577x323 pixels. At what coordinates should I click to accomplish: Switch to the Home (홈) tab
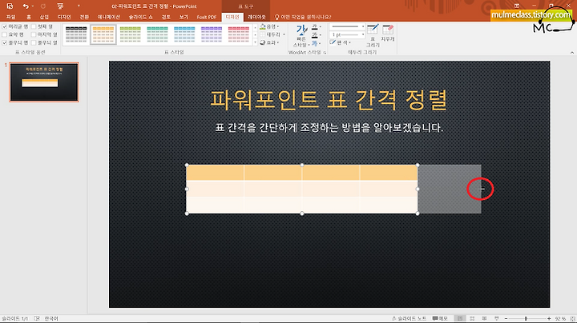[x=29, y=17]
